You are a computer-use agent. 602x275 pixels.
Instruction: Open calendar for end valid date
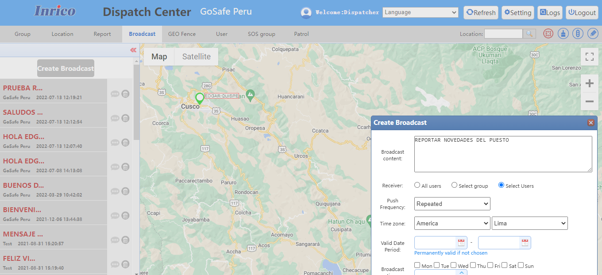525,243
